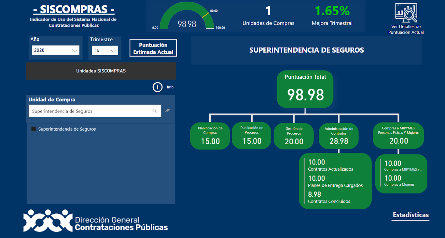Check the Superintendencia de Seguros checkbox

[33, 129]
